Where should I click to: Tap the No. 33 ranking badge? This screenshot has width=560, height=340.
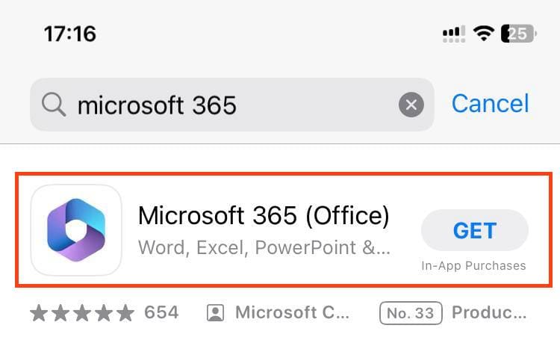(x=411, y=312)
